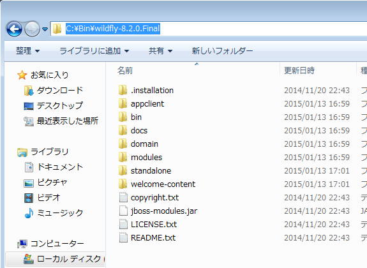Click the address bar path C:¥Bin¥wildfly-8.2.0.Final
Screen dimensions: 367x268
pyautogui.click(x=113, y=29)
